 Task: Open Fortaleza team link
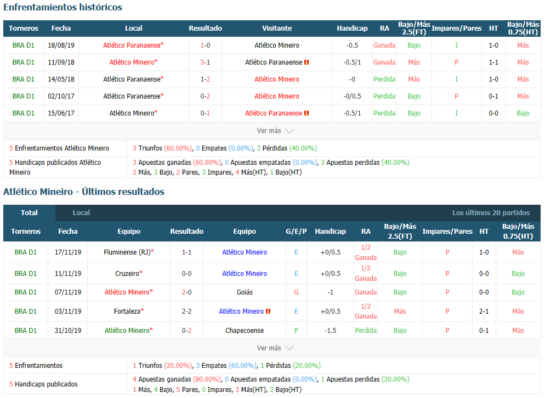pos(129,312)
